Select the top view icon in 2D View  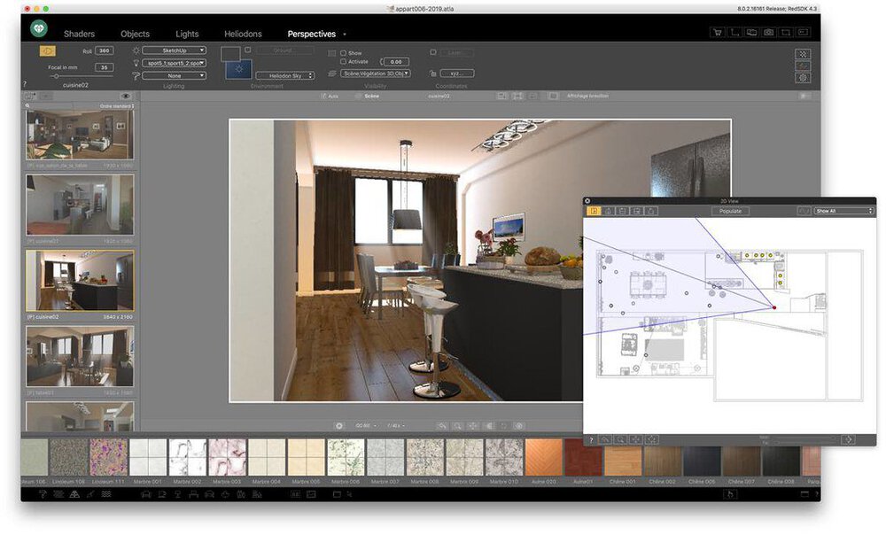coord(594,211)
